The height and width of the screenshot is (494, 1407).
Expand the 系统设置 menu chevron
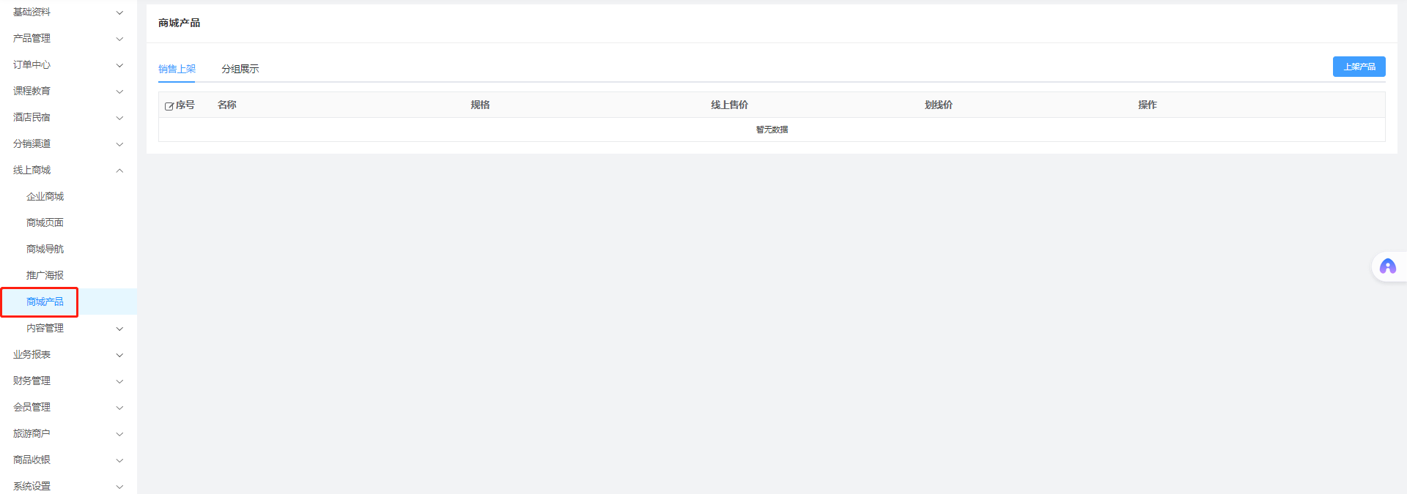(119, 487)
